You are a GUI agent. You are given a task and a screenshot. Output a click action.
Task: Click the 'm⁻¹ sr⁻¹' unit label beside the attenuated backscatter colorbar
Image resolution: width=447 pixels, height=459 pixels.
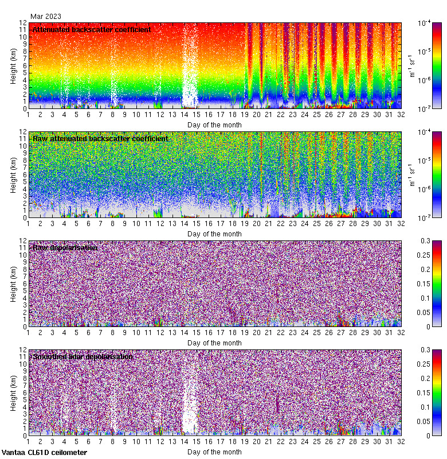(411, 66)
